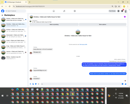Open the Jasmine - 4 Beds conversation
The height and width of the screenshot is (104, 130).
(x=14, y=52)
